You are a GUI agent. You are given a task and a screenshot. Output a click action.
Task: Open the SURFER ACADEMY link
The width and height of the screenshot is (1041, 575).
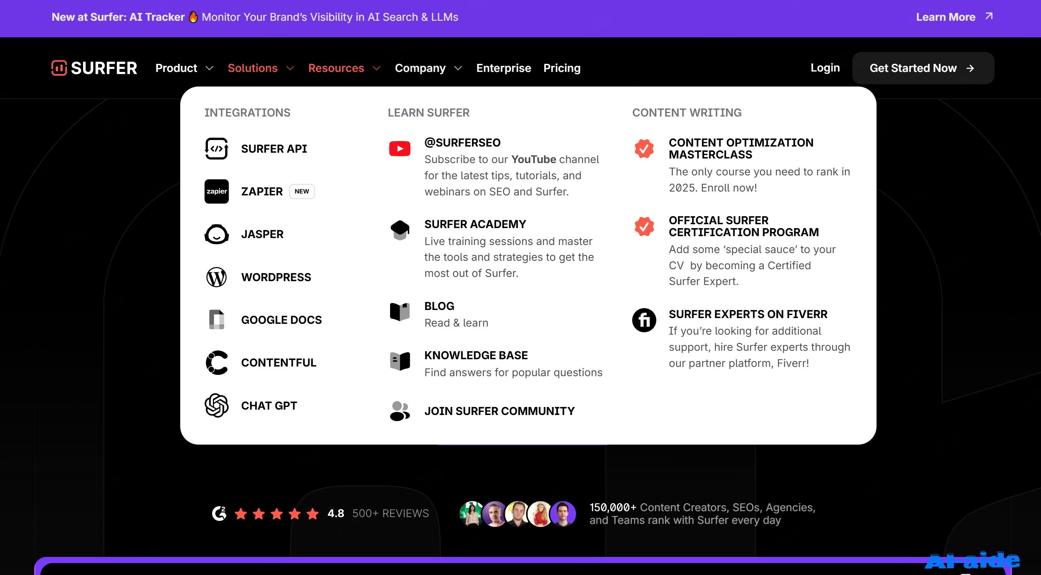coord(475,224)
